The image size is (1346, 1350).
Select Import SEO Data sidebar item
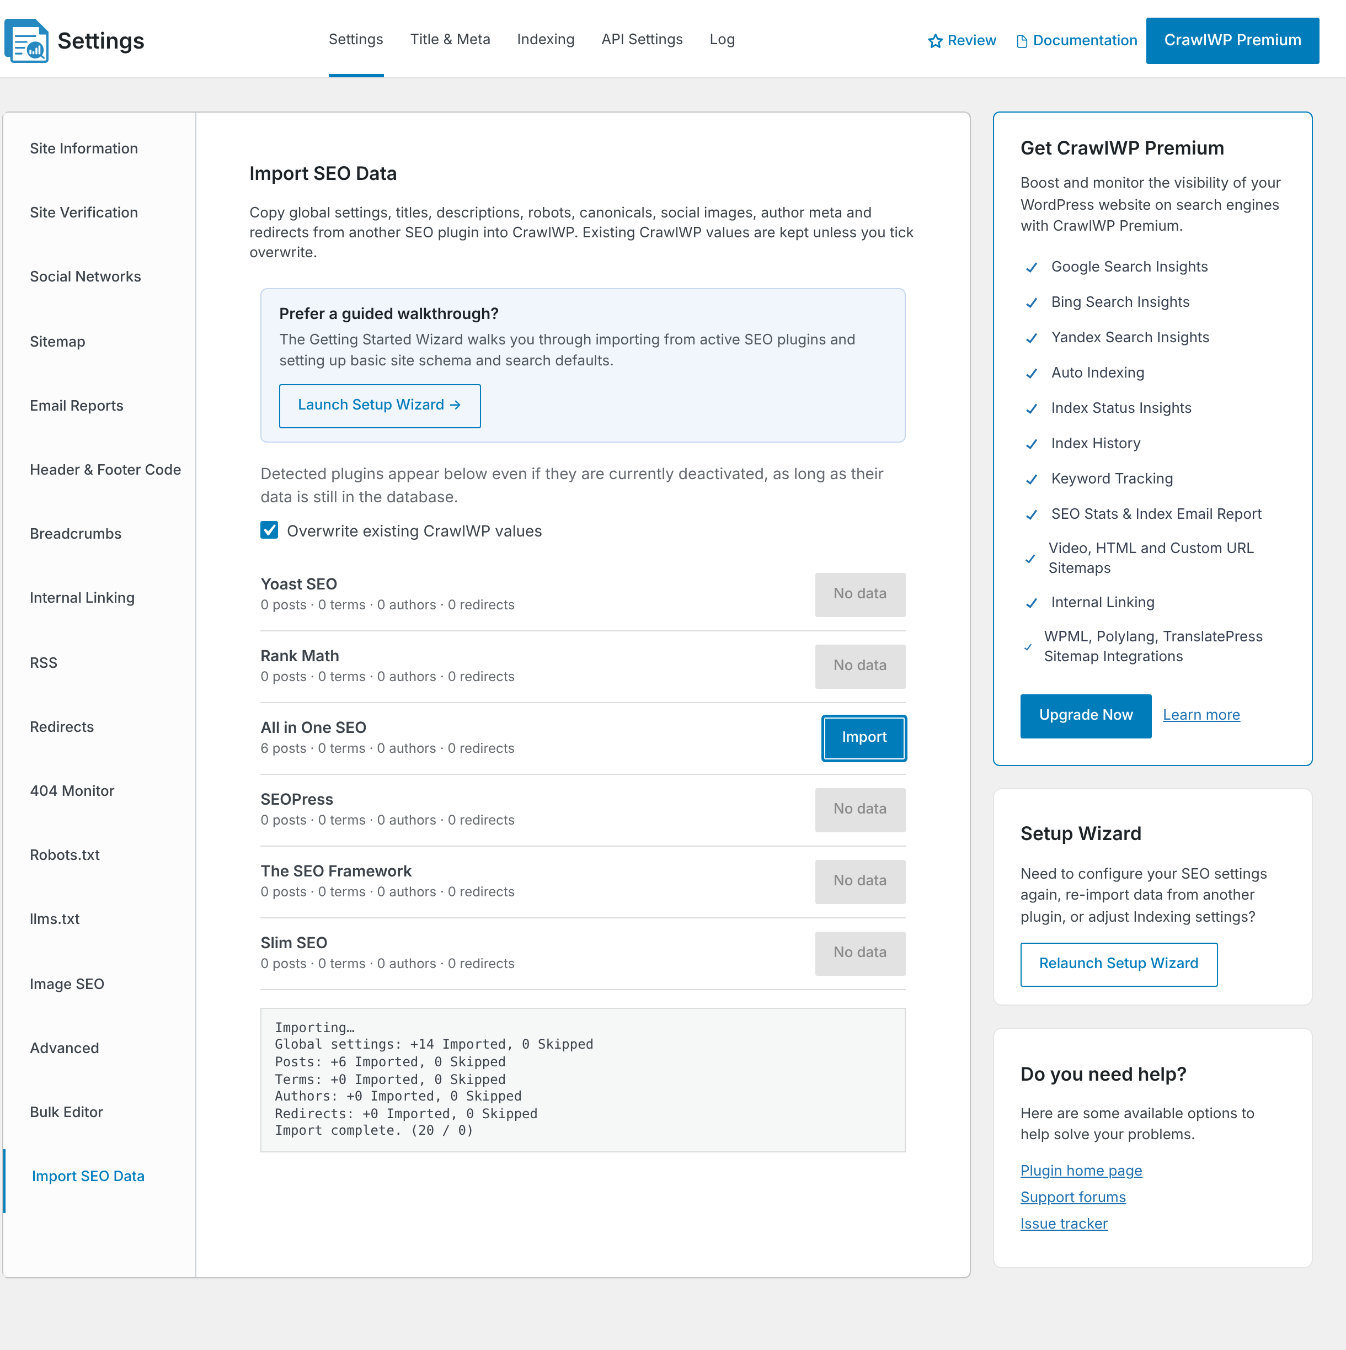click(88, 1177)
